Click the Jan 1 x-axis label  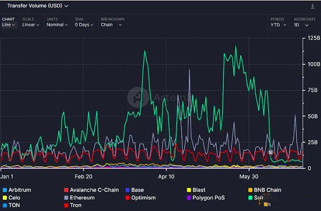coord(7,176)
